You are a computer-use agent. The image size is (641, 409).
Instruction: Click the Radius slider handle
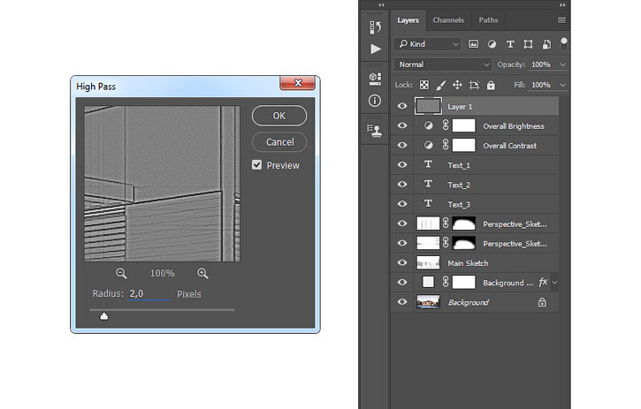pyautogui.click(x=103, y=316)
